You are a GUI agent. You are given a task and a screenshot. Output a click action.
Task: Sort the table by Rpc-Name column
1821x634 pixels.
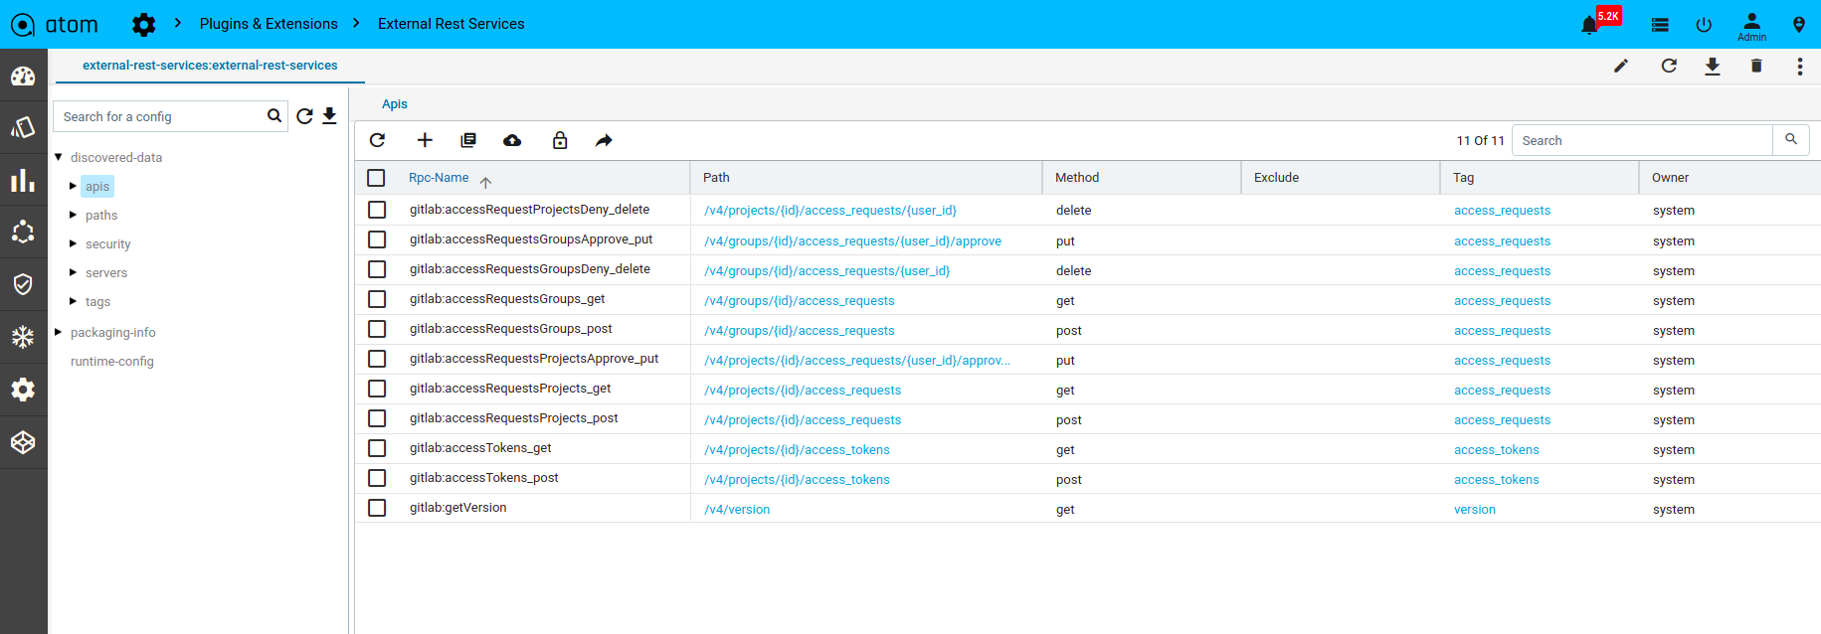439,178
